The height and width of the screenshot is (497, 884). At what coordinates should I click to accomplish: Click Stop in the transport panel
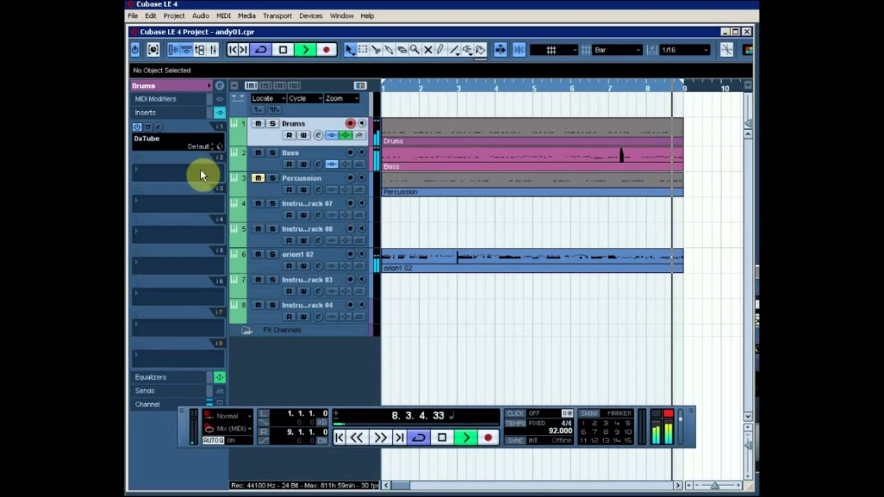click(442, 438)
